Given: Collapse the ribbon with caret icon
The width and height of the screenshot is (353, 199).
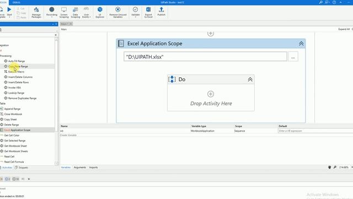Looking at the screenshot, I should click(x=341, y=2).
